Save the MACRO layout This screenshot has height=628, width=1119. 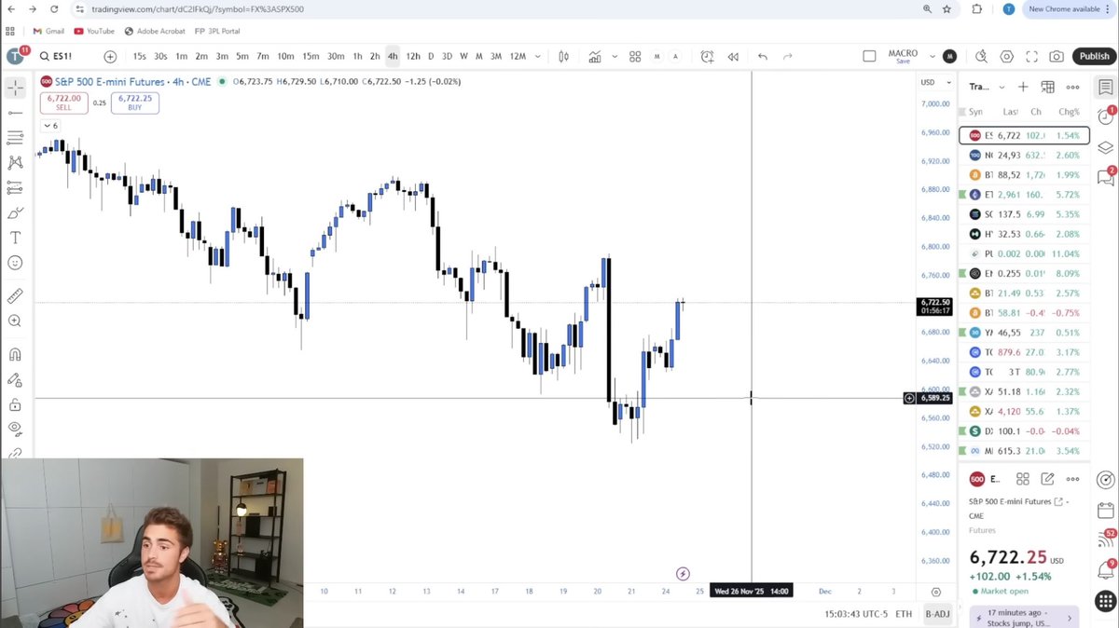click(903, 61)
